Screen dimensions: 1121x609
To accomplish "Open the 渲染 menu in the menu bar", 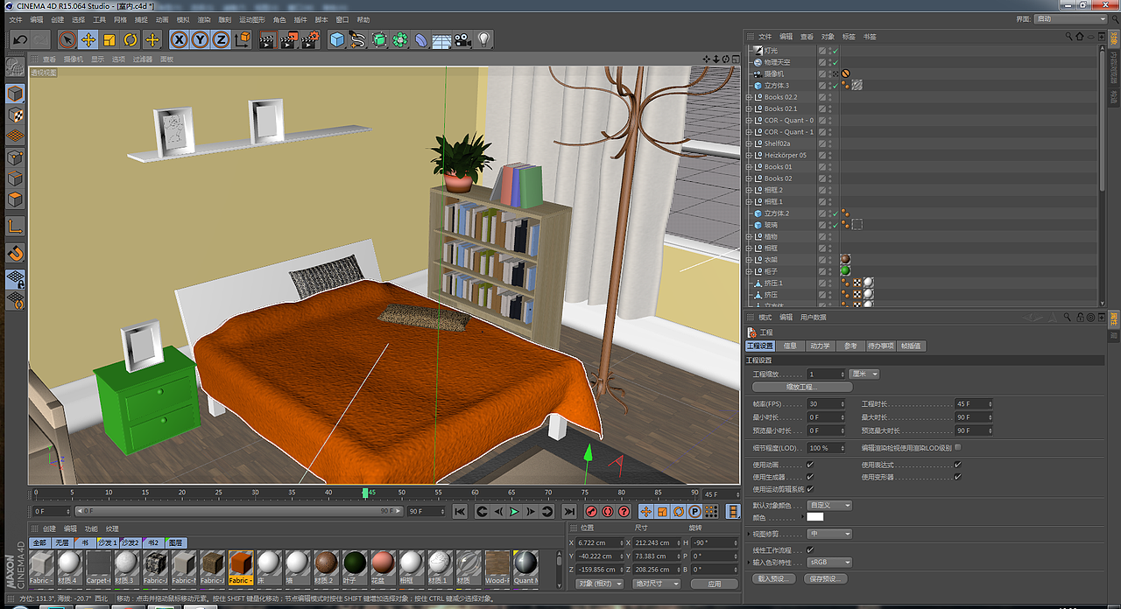I will [204, 19].
